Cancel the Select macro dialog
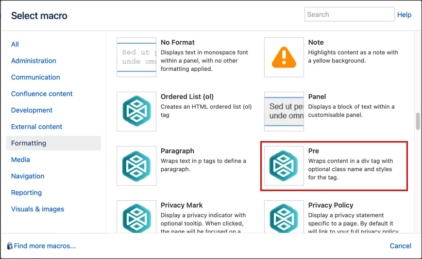The image size is (422, 259). pos(401,246)
